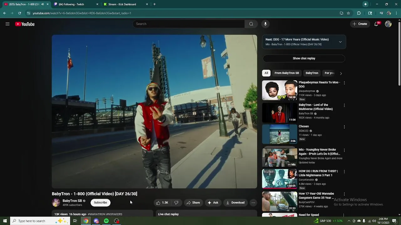
Task: Show hidden system tray icons
Action: coord(349,221)
